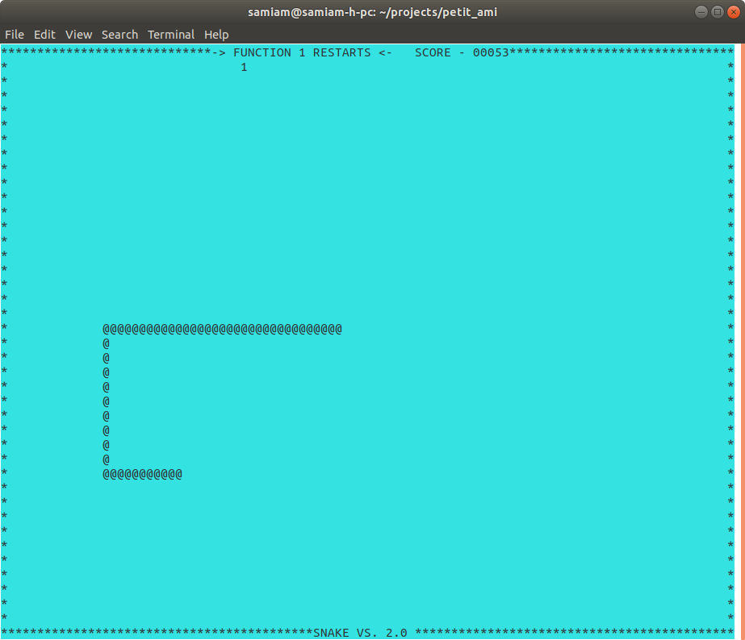Image resolution: width=745 pixels, height=640 pixels.
Task: Maximize the terminal window
Action: 718,12
